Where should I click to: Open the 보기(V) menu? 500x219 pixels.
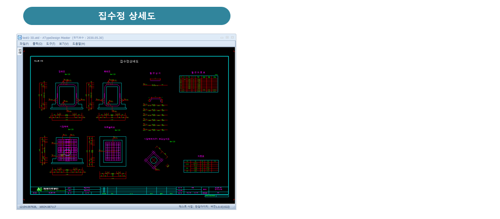pyautogui.click(x=64, y=44)
